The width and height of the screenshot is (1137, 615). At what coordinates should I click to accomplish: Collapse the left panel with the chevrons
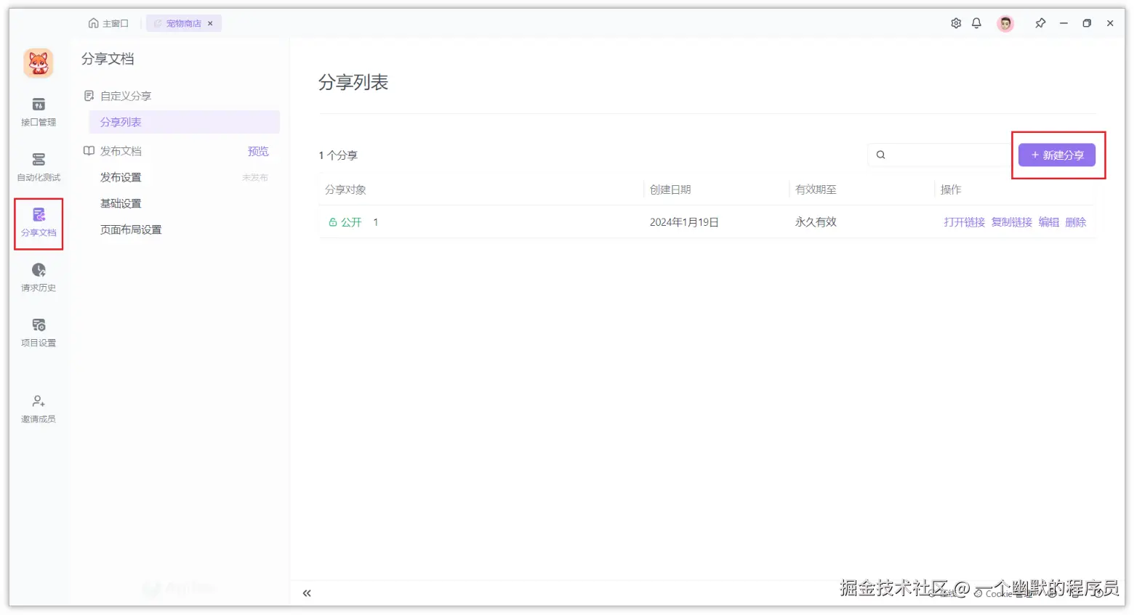click(x=306, y=592)
